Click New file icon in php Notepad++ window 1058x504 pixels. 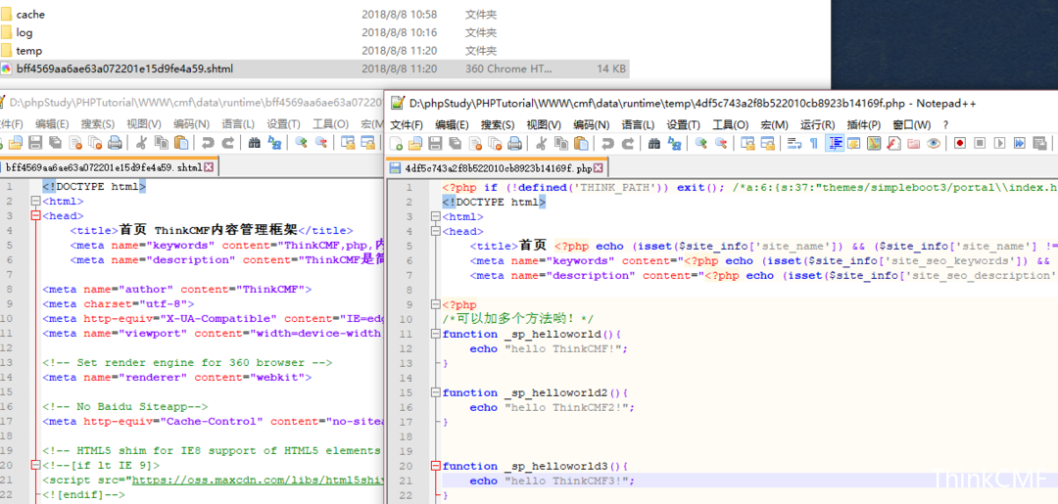coord(396,143)
